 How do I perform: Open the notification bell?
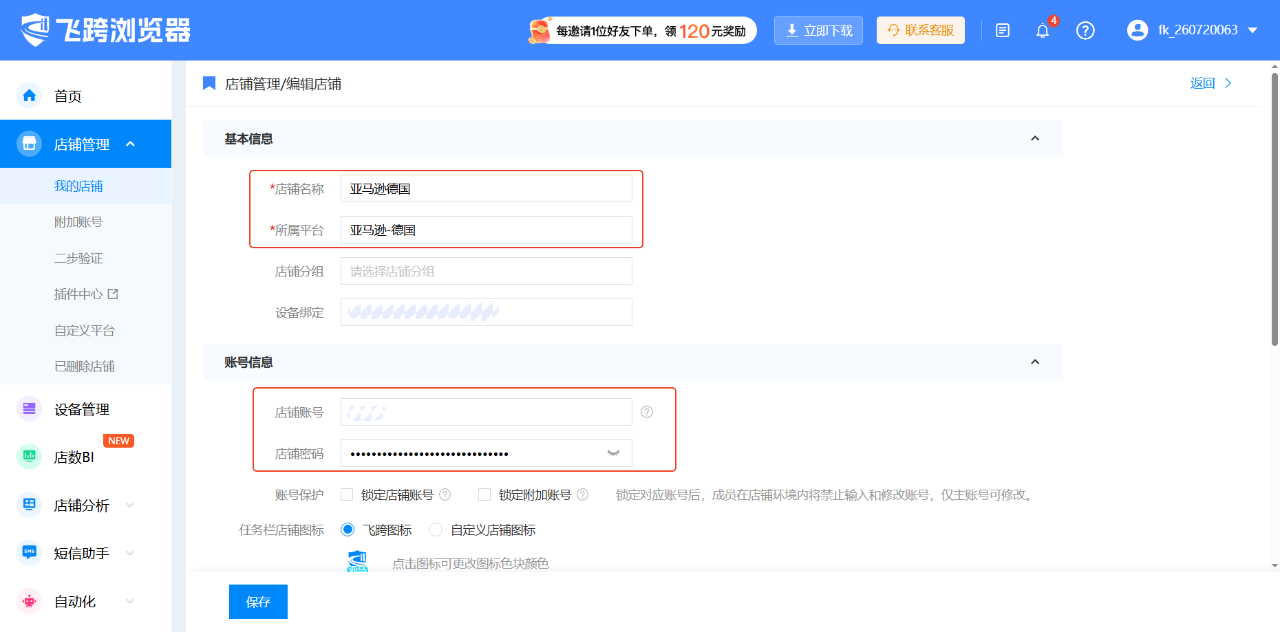point(1043,30)
